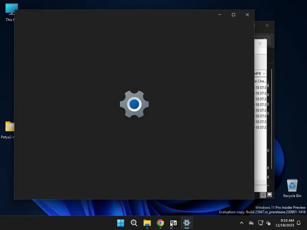Open the network status tray icon
This screenshot has width=307, height=230.
[x=261, y=223]
